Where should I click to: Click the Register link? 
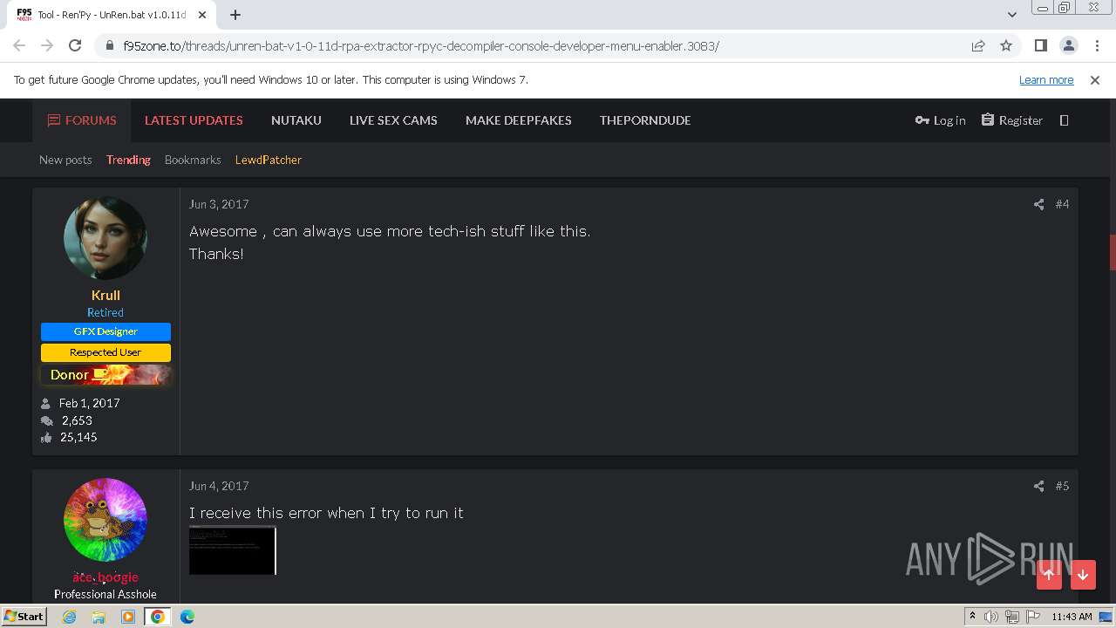(1012, 120)
